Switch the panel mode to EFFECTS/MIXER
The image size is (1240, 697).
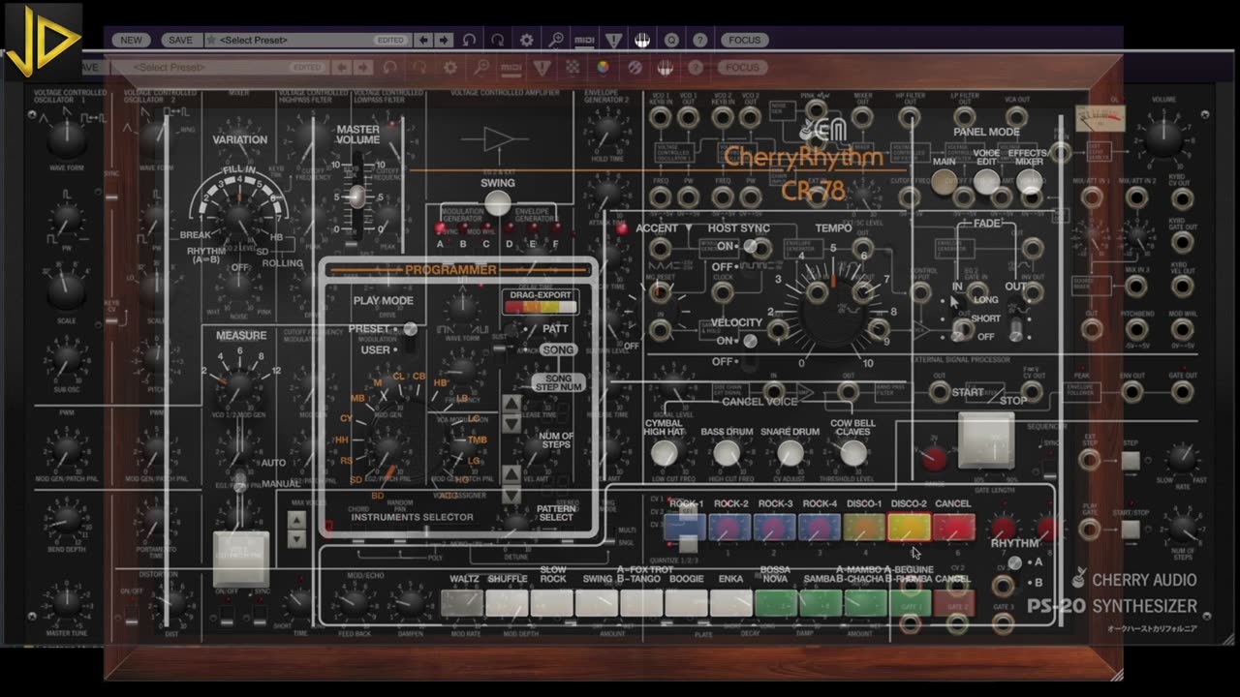pyautogui.click(x=1029, y=181)
